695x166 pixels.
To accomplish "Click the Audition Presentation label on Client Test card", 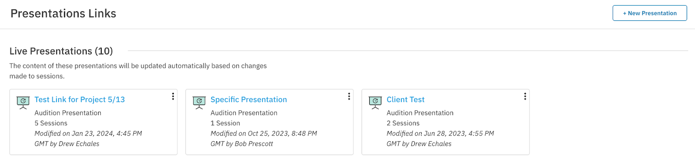I will click(420, 113).
